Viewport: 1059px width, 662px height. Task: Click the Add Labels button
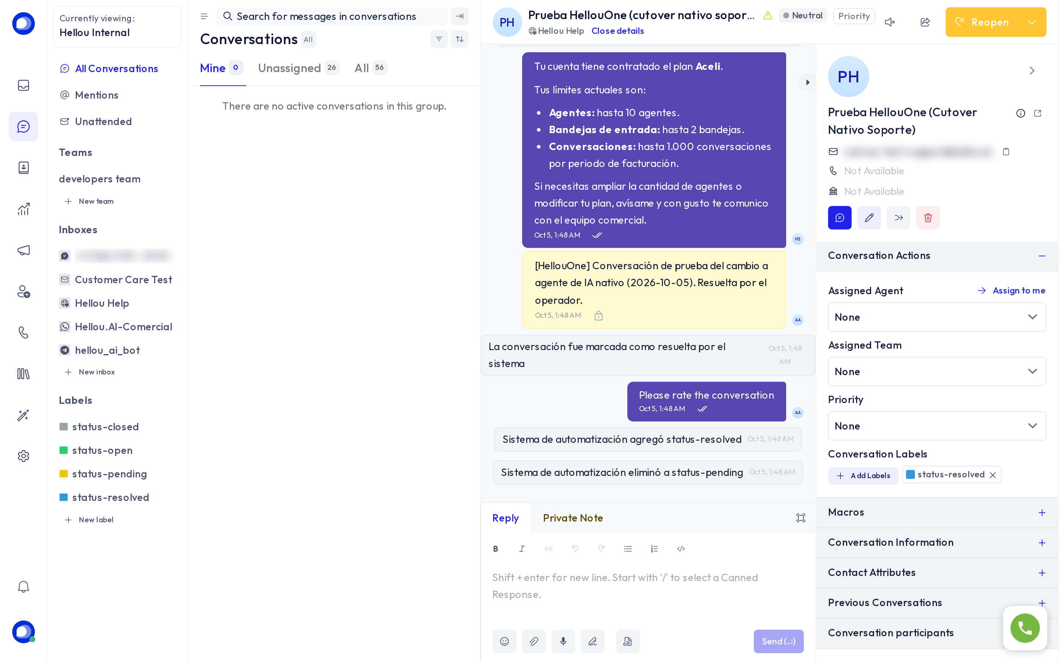[x=863, y=476]
